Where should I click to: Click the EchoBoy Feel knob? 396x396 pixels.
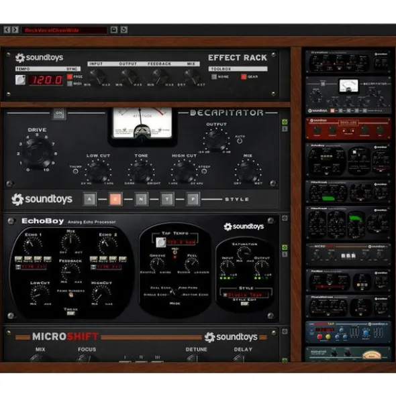point(192,264)
